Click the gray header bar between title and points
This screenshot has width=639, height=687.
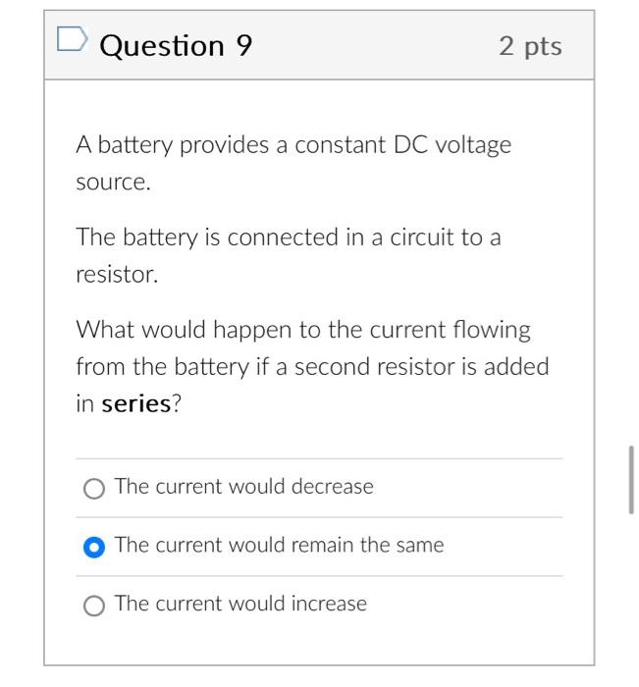coord(375,45)
